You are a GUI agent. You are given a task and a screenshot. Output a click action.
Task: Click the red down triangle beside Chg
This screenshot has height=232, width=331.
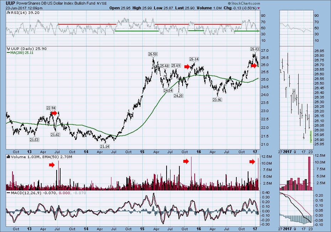(x=259, y=8)
